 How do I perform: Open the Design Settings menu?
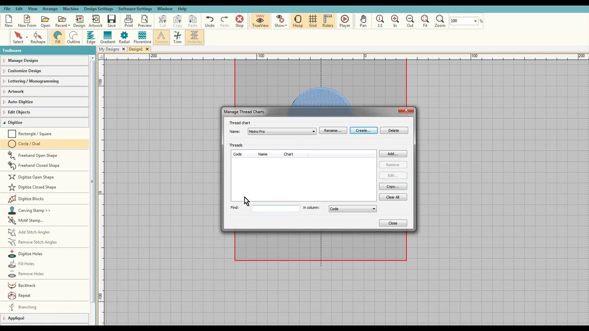(x=98, y=9)
